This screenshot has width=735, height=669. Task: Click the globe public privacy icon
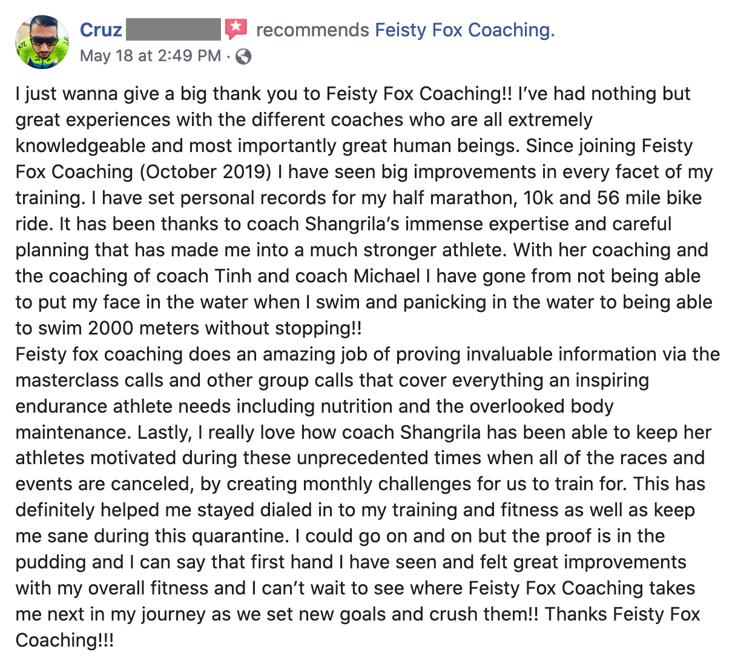coord(243,56)
